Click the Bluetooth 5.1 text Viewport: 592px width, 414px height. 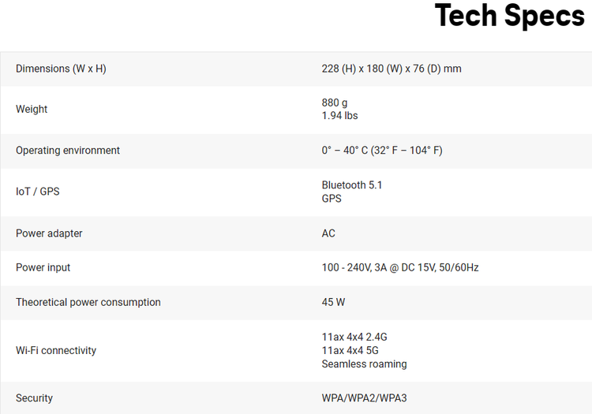pyautogui.click(x=351, y=185)
